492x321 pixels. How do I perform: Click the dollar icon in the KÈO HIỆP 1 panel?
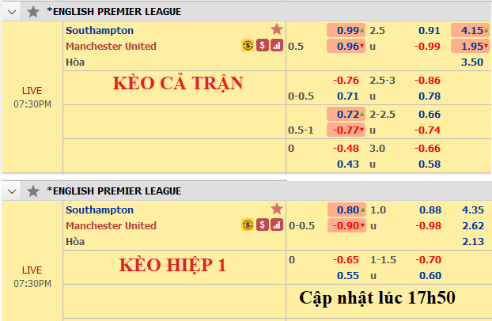(x=262, y=225)
